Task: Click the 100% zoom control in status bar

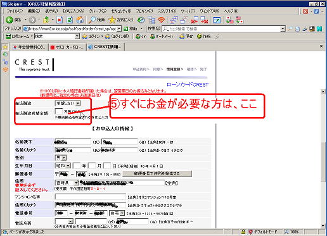Action: (292, 232)
